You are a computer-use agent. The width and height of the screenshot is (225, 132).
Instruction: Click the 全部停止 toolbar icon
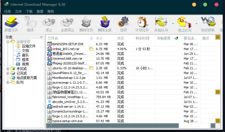pos(67,22)
